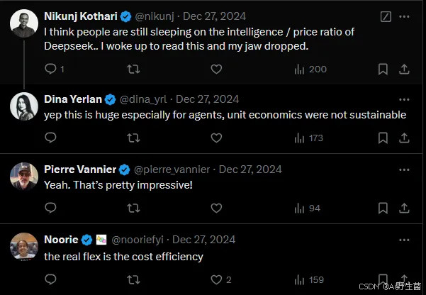Open more options on Nikunj Kothari's tweet

(404, 16)
